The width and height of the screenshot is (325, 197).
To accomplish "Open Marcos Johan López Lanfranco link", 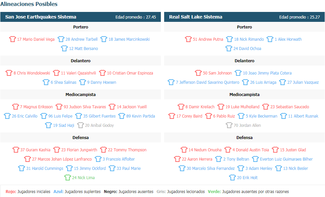I will (62, 159).
